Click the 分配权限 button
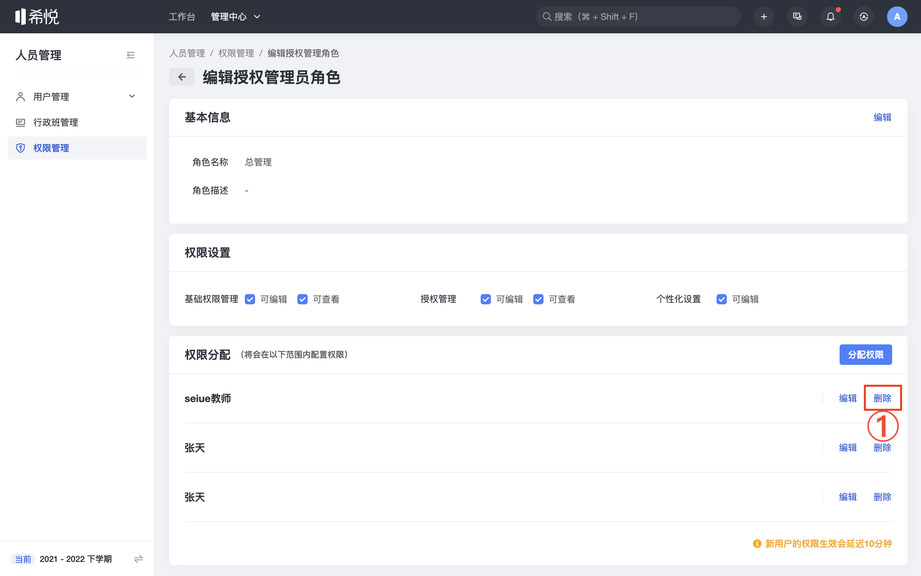921x576 pixels. (x=865, y=355)
